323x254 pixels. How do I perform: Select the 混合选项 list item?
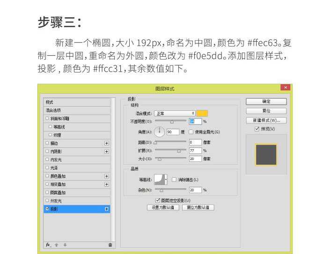pyautogui.click(x=77, y=110)
